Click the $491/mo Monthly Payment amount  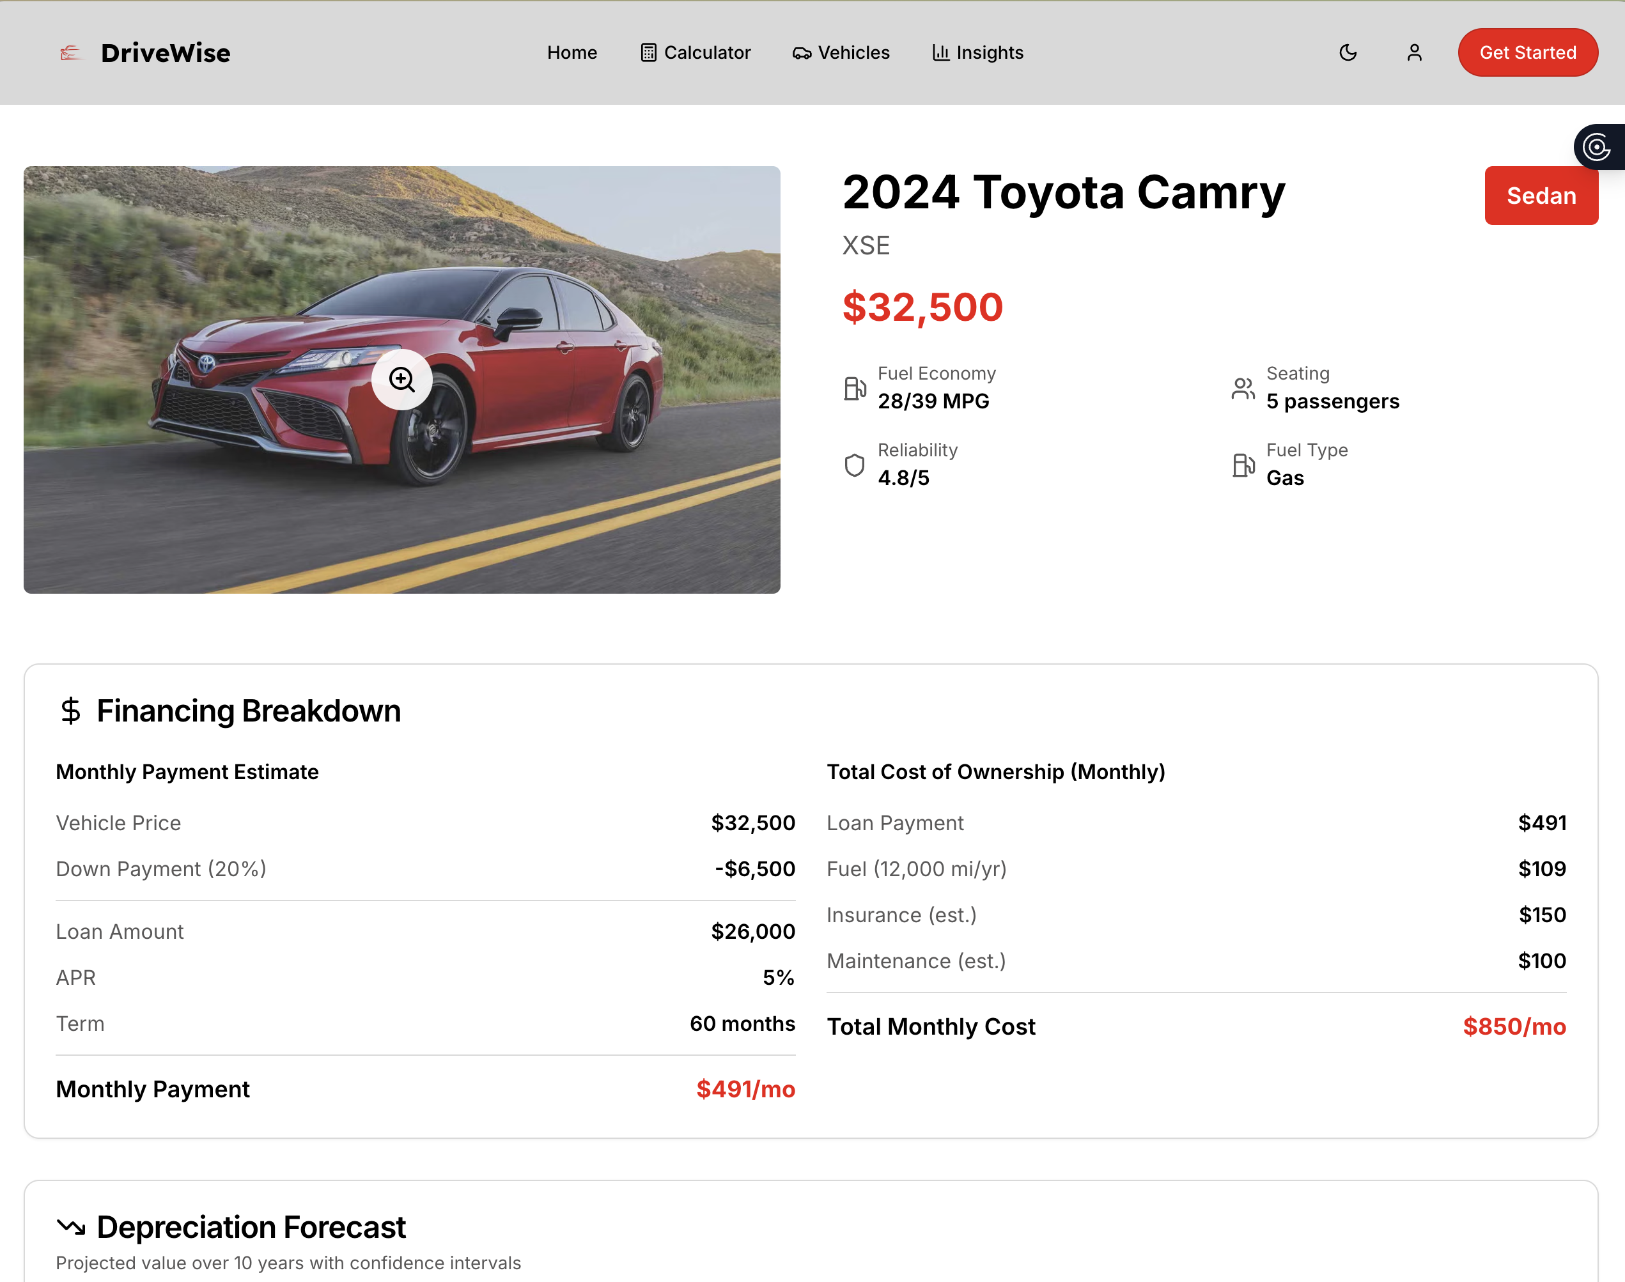pos(745,1088)
